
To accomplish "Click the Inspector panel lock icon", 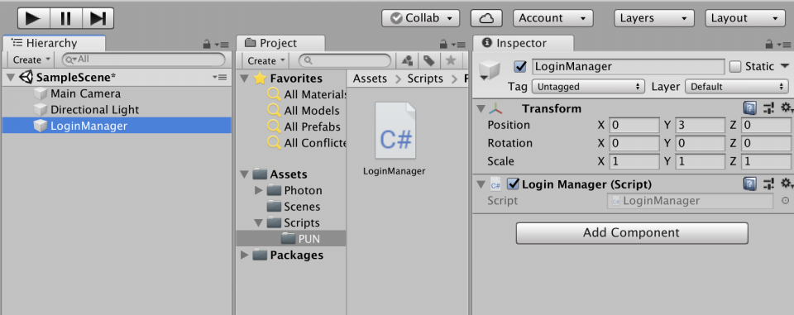I will (x=769, y=45).
